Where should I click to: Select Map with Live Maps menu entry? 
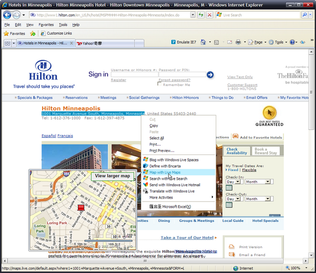(179, 172)
